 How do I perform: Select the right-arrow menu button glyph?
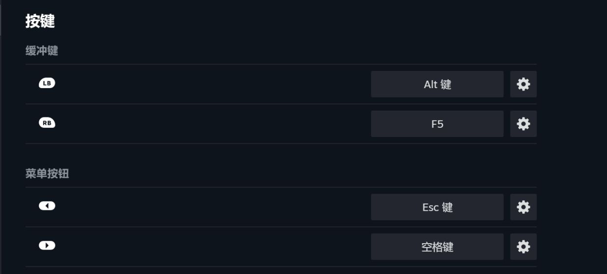(x=47, y=246)
